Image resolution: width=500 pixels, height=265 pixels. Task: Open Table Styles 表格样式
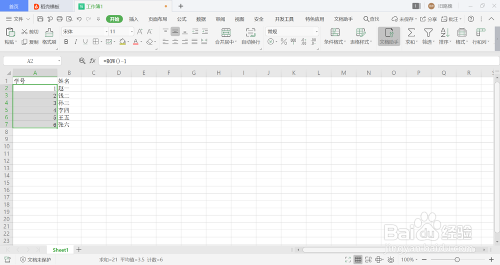361,36
